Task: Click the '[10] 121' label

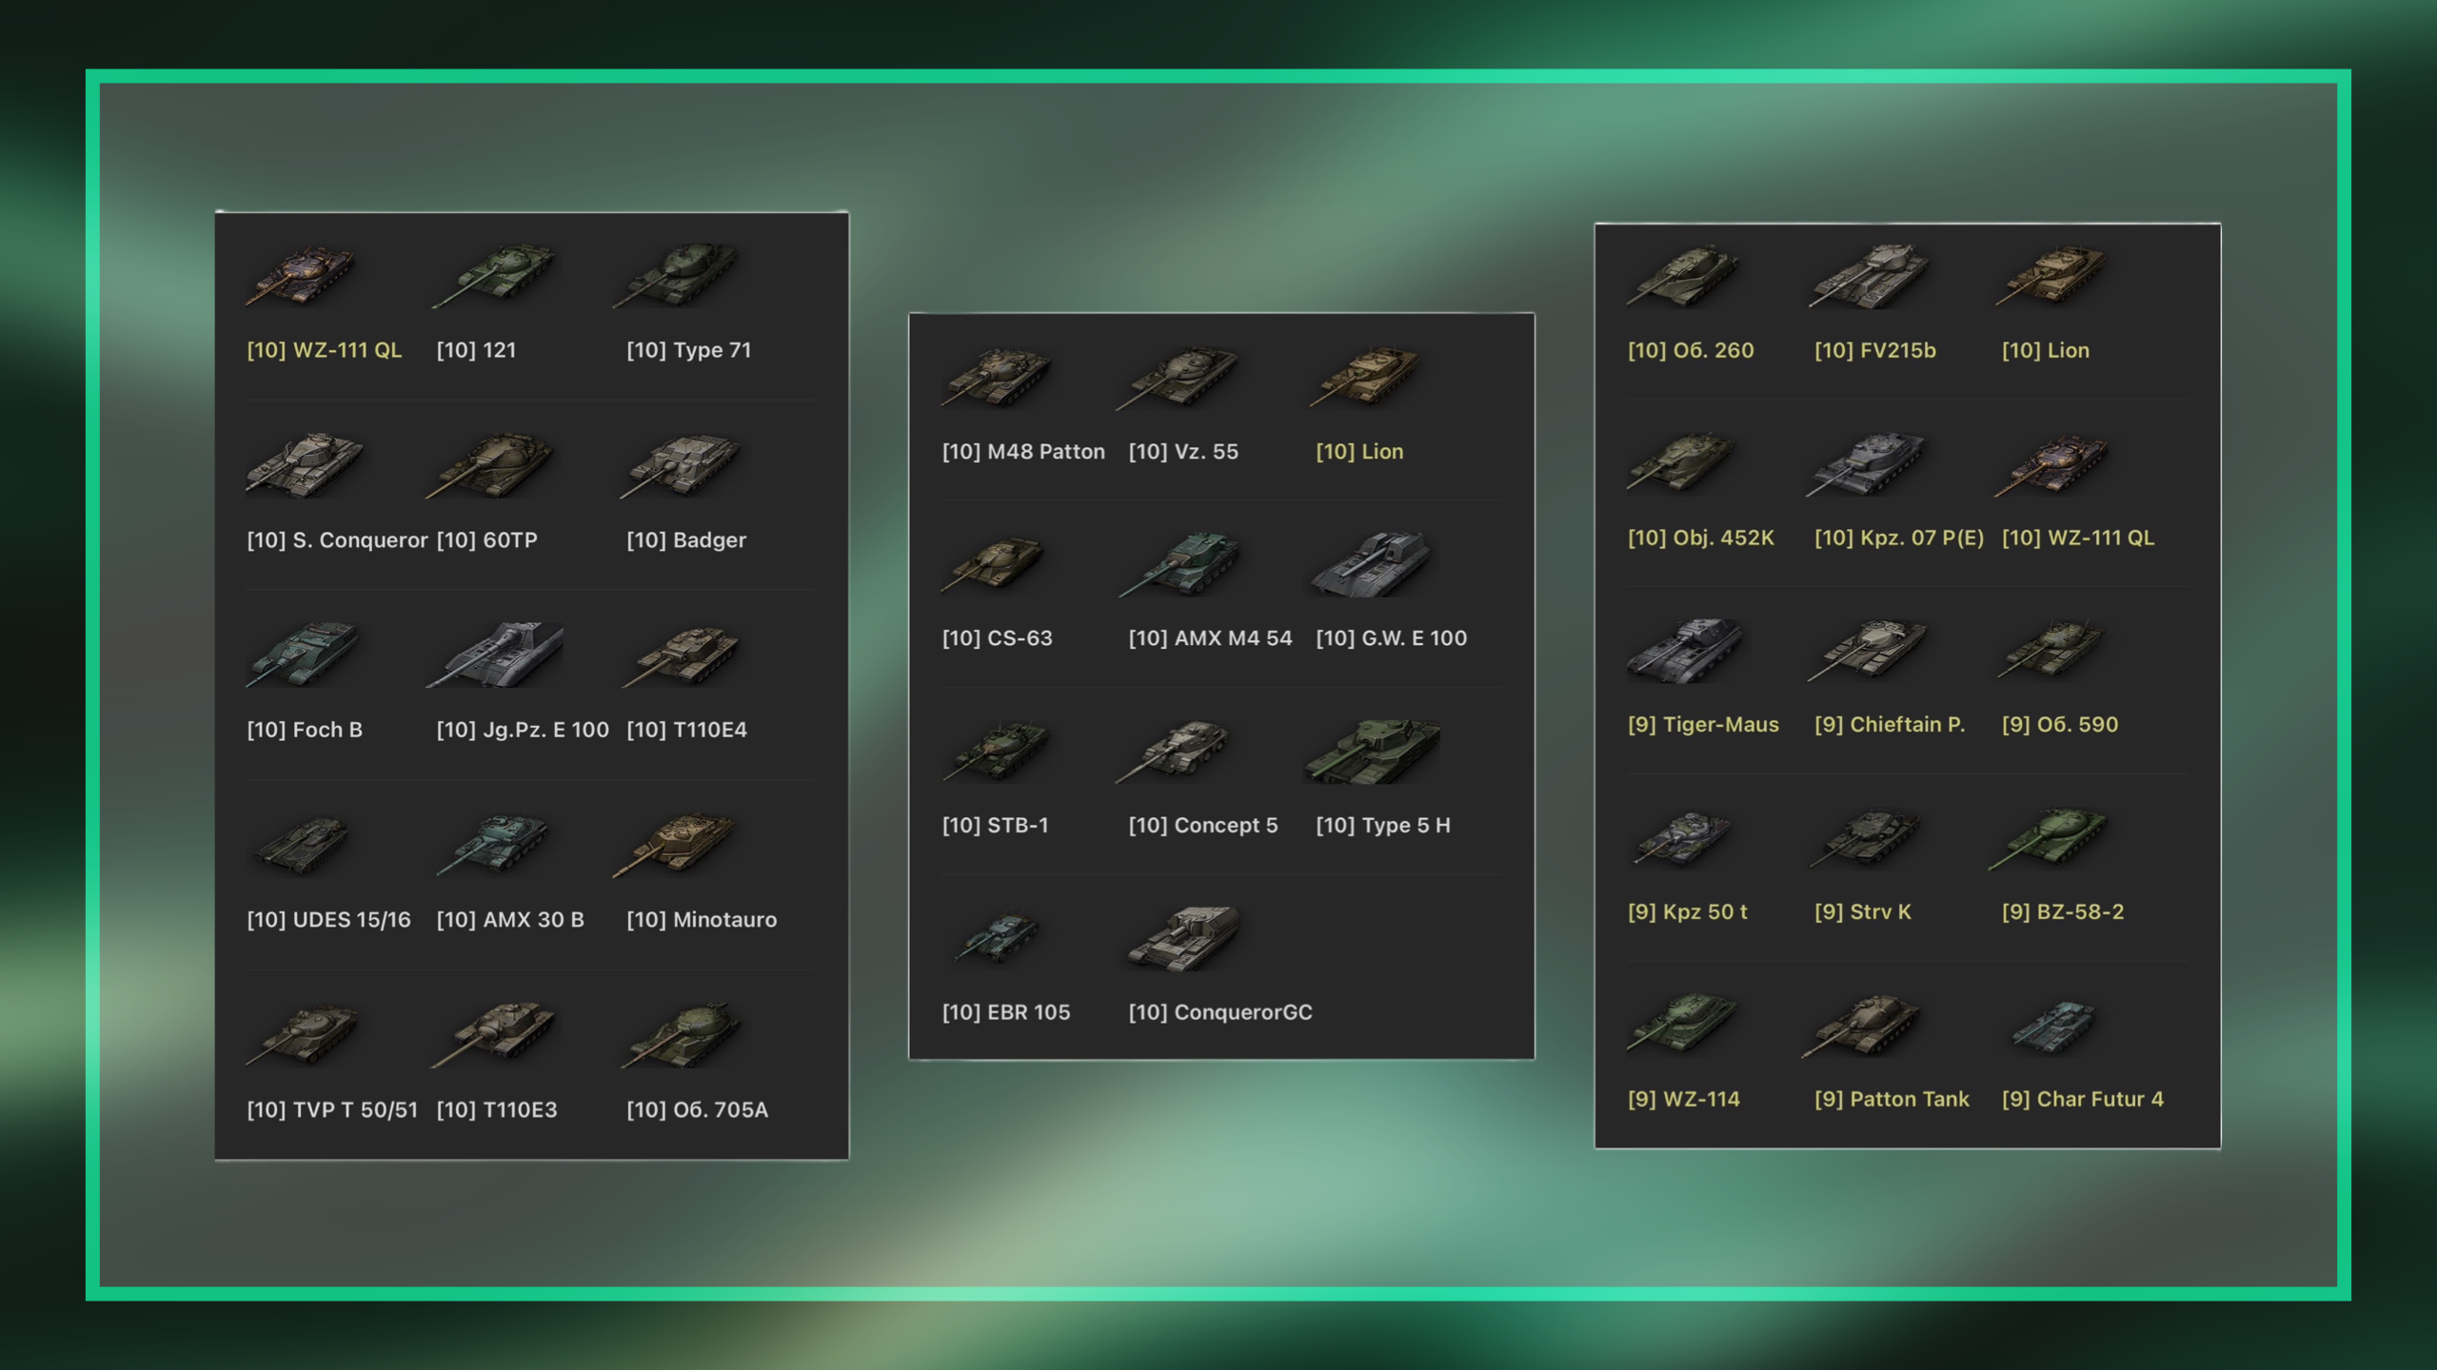Action: pyautogui.click(x=476, y=350)
